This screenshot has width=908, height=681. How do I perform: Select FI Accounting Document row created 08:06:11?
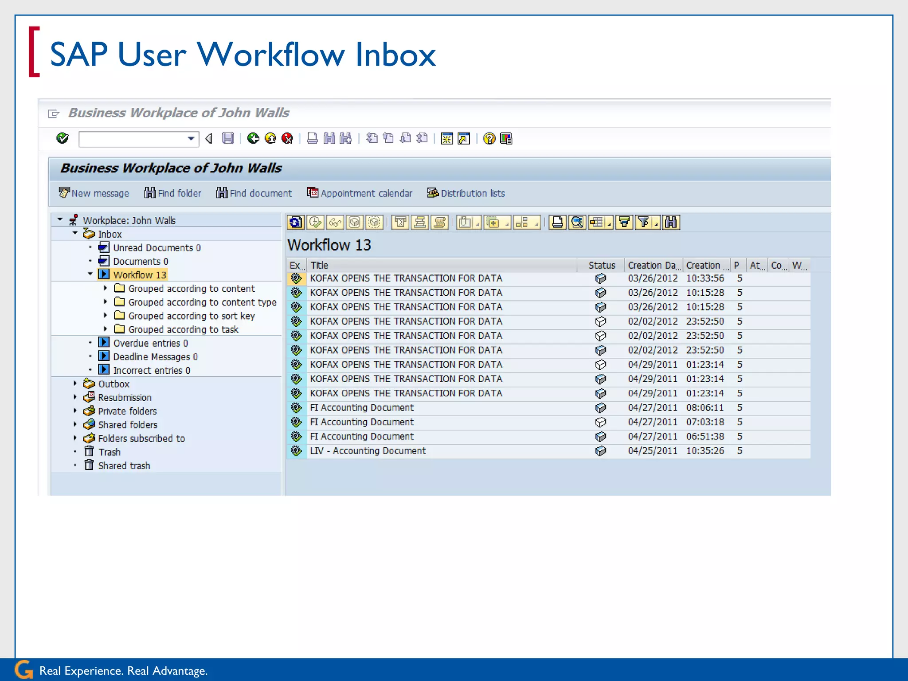point(548,408)
